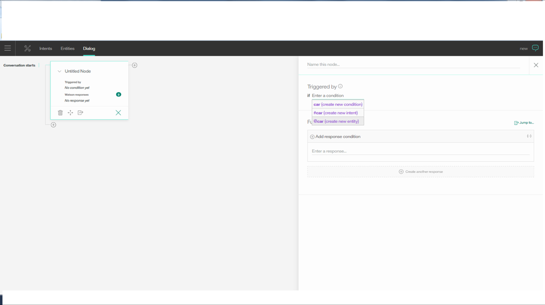Switch to the Intents tab
The width and height of the screenshot is (545, 305).
pos(45,48)
